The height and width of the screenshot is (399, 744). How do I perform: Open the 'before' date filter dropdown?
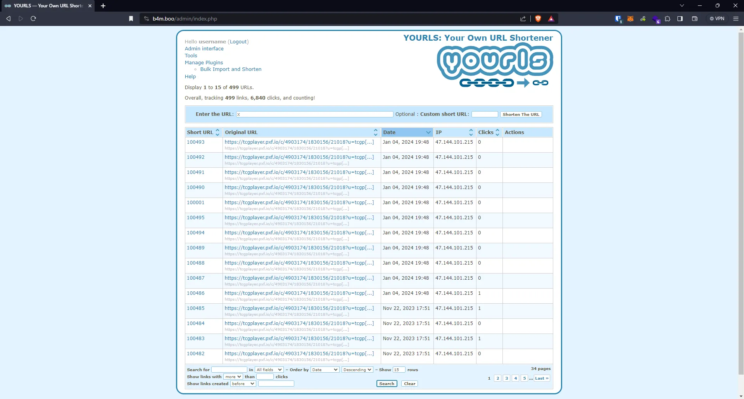(x=243, y=384)
